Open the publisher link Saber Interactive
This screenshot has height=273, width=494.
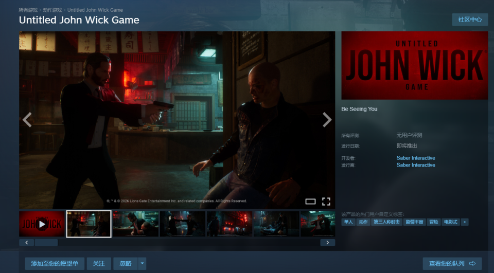tap(416, 165)
